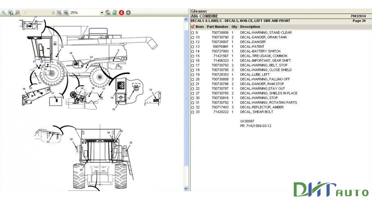
Task: Open the image page number dropdown arrow
Action: pyautogui.click(x=53, y=13)
